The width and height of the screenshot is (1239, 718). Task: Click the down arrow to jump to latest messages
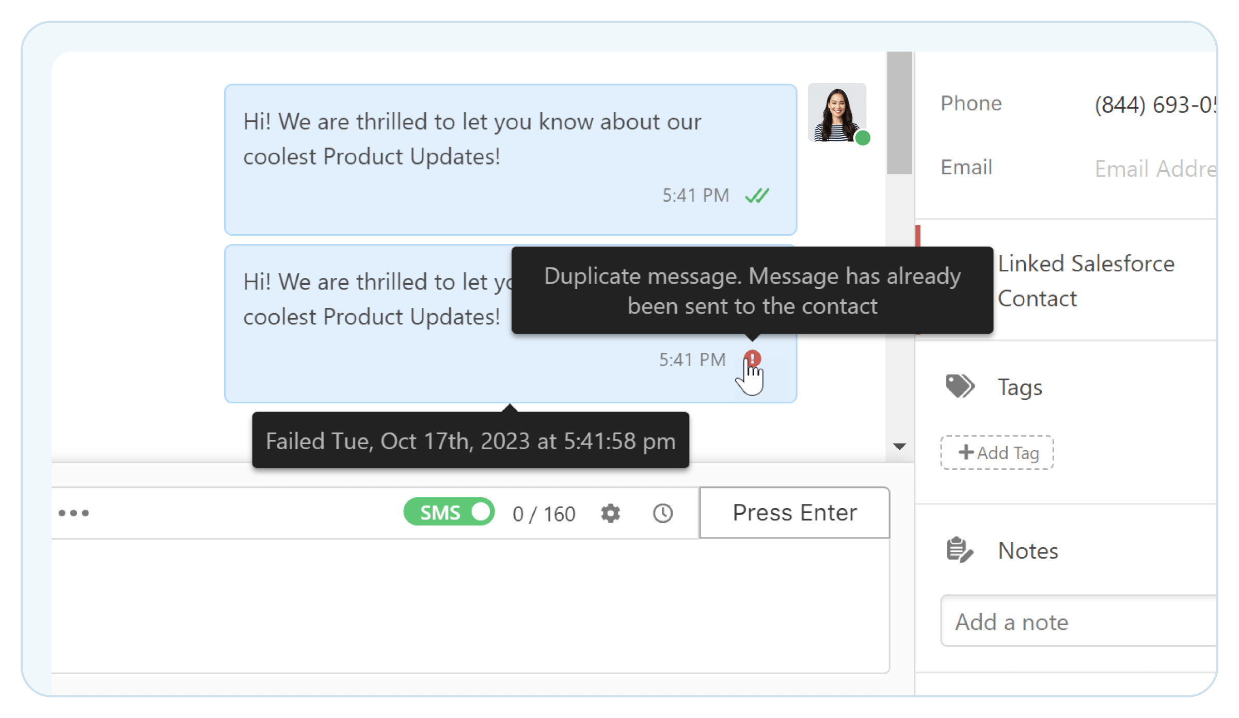pyautogui.click(x=899, y=446)
